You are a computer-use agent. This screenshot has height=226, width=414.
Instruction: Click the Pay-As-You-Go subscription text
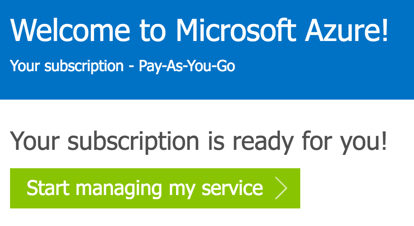187,66
